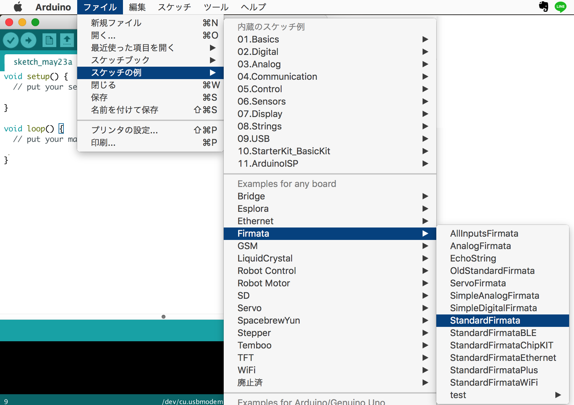Click the Evernote elephant menu bar icon

(543, 7)
